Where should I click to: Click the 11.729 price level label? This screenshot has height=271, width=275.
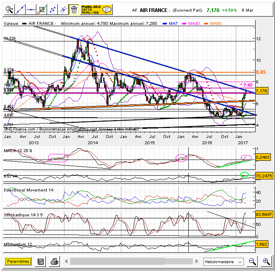click(x=9, y=38)
